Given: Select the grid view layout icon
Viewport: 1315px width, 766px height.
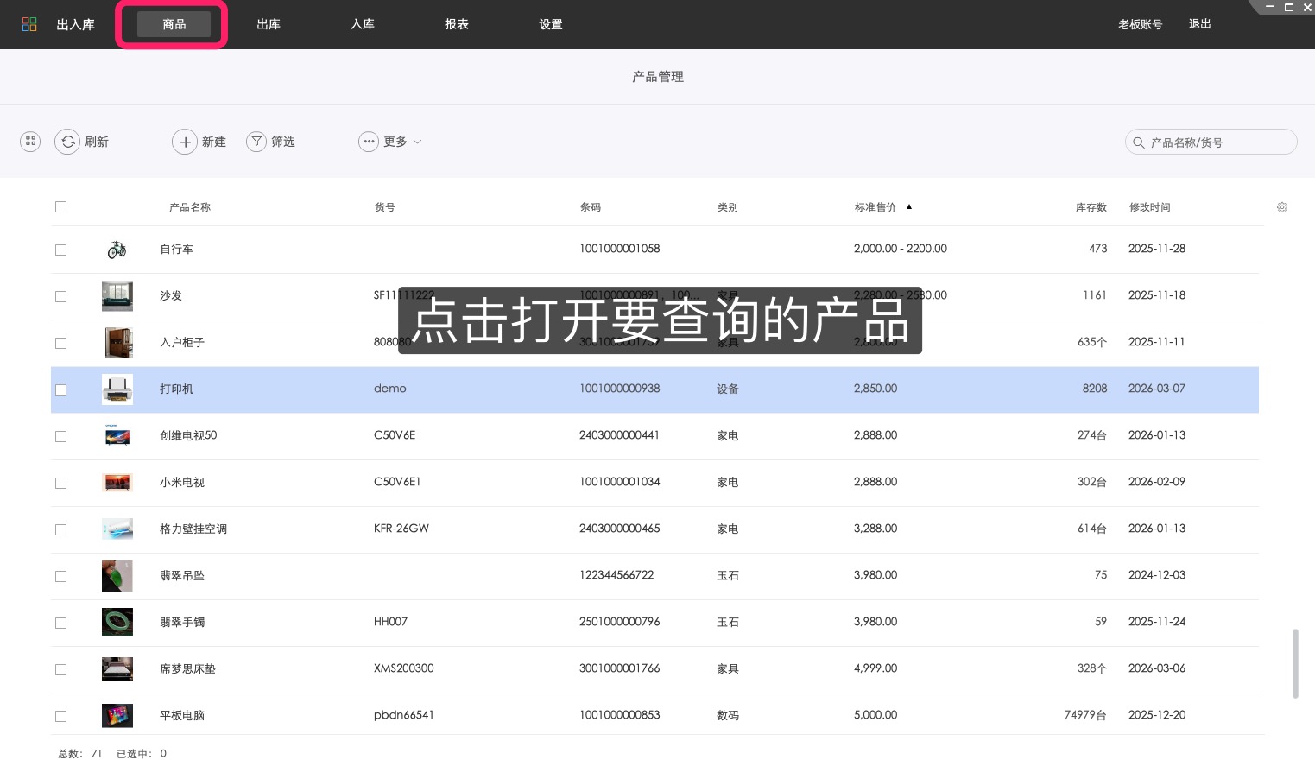Looking at the screenshot, I should [x=30, y=142].
